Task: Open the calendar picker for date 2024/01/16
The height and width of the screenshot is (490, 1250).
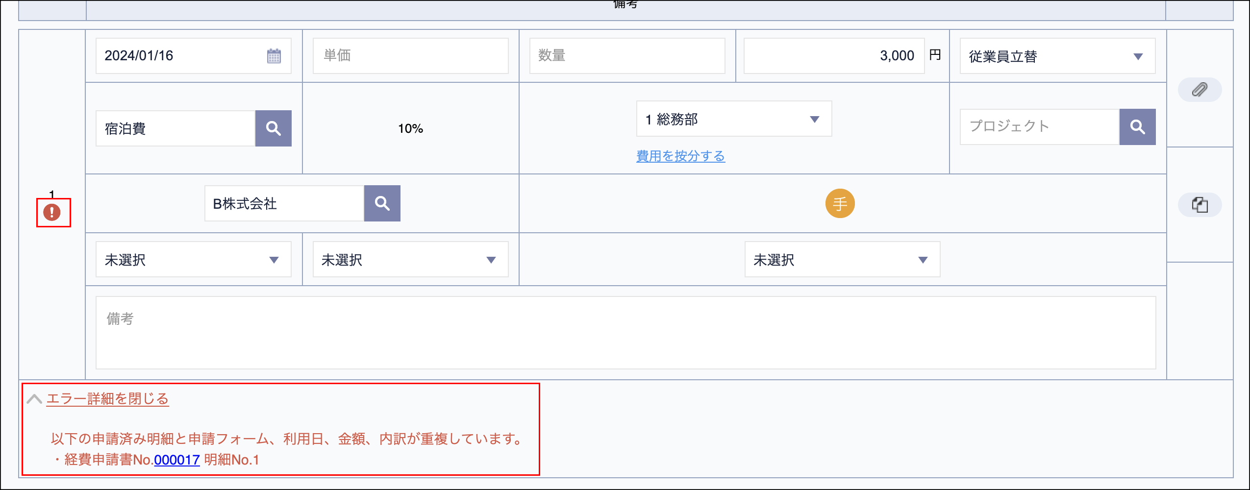Action: pos(274,56)
